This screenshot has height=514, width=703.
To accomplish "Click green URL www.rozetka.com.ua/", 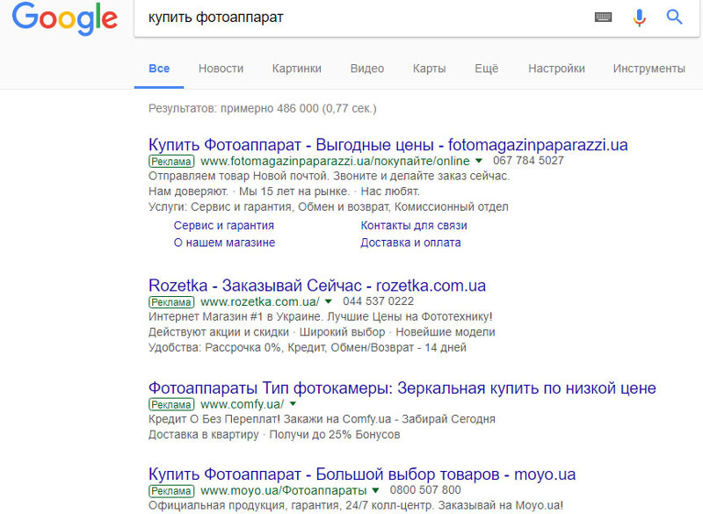I will (260, 301).
